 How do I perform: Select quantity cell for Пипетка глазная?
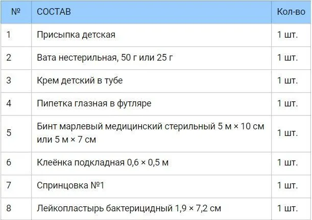pos(287,103)
